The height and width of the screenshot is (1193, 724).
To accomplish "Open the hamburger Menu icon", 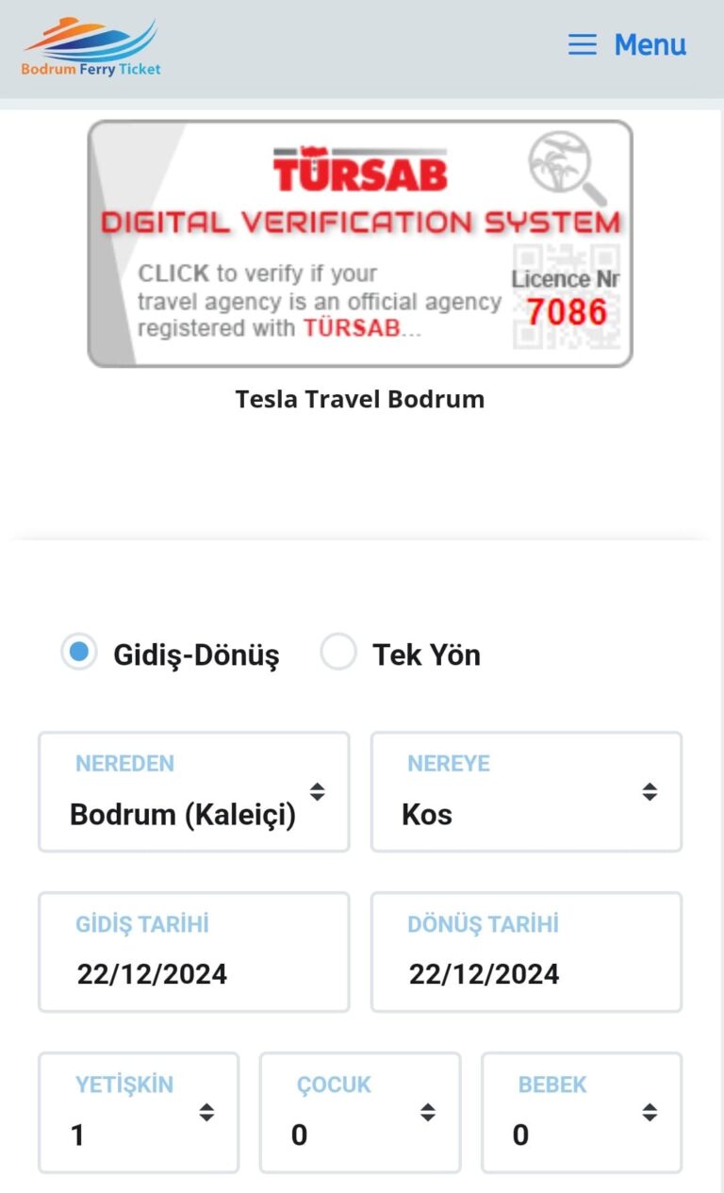I will pos(583,44).
